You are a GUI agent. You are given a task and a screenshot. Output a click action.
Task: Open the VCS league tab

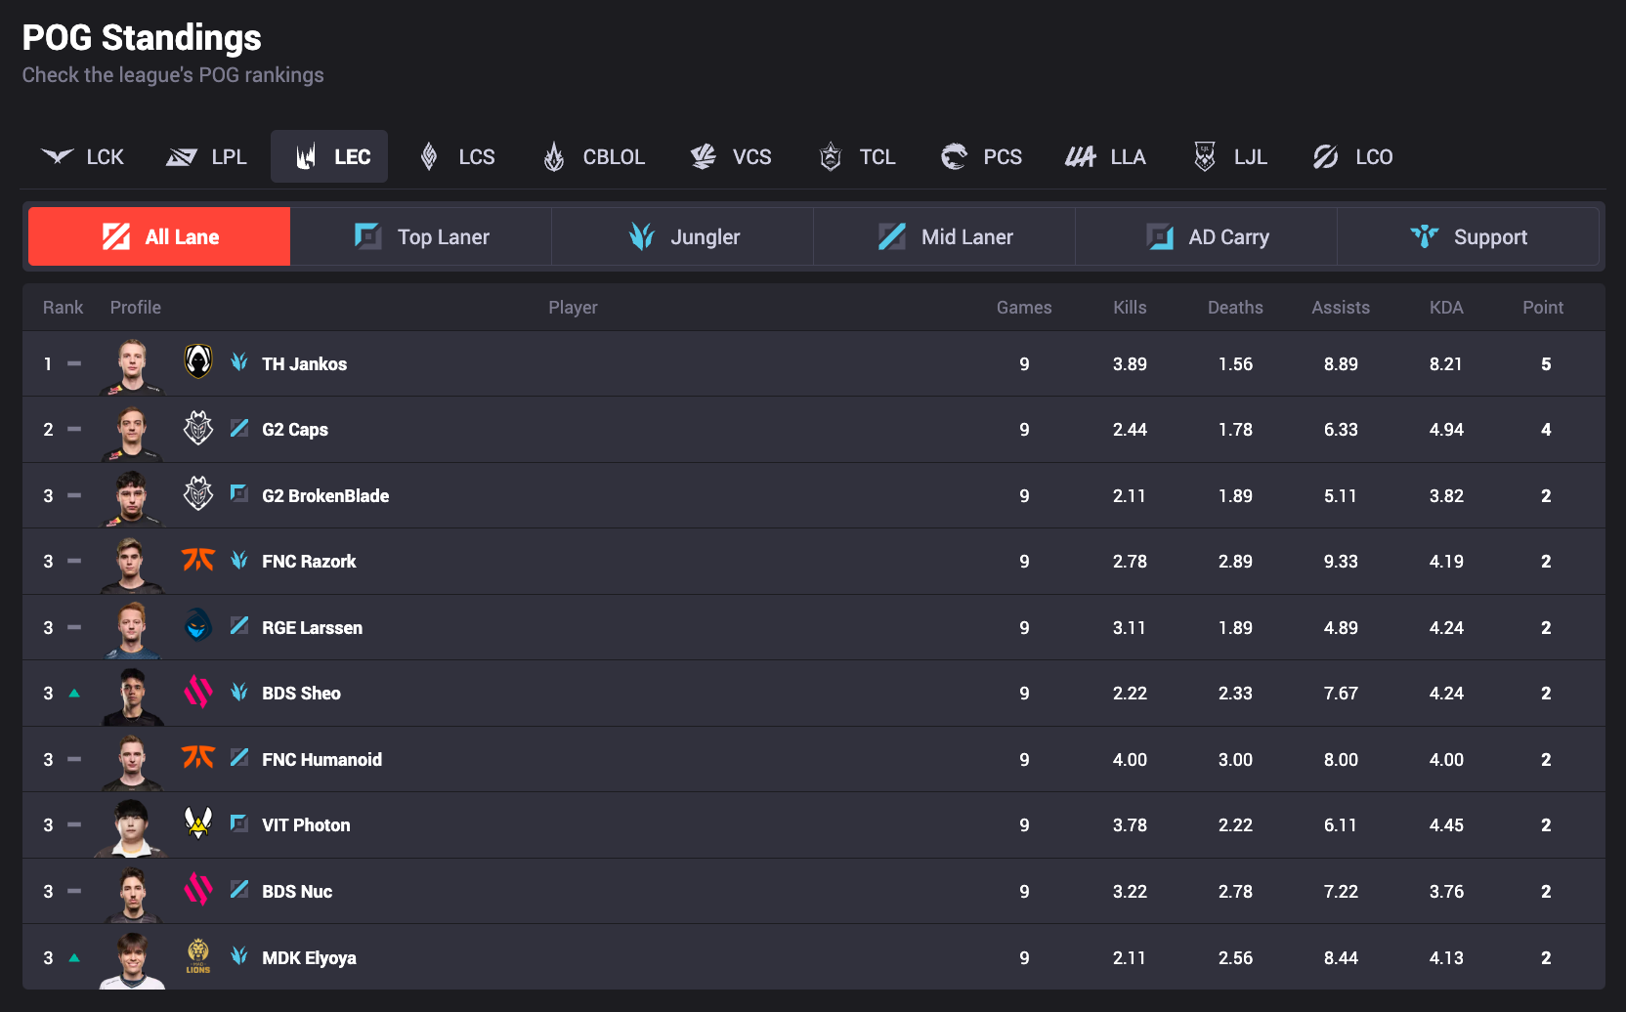(x=730, y=156)
